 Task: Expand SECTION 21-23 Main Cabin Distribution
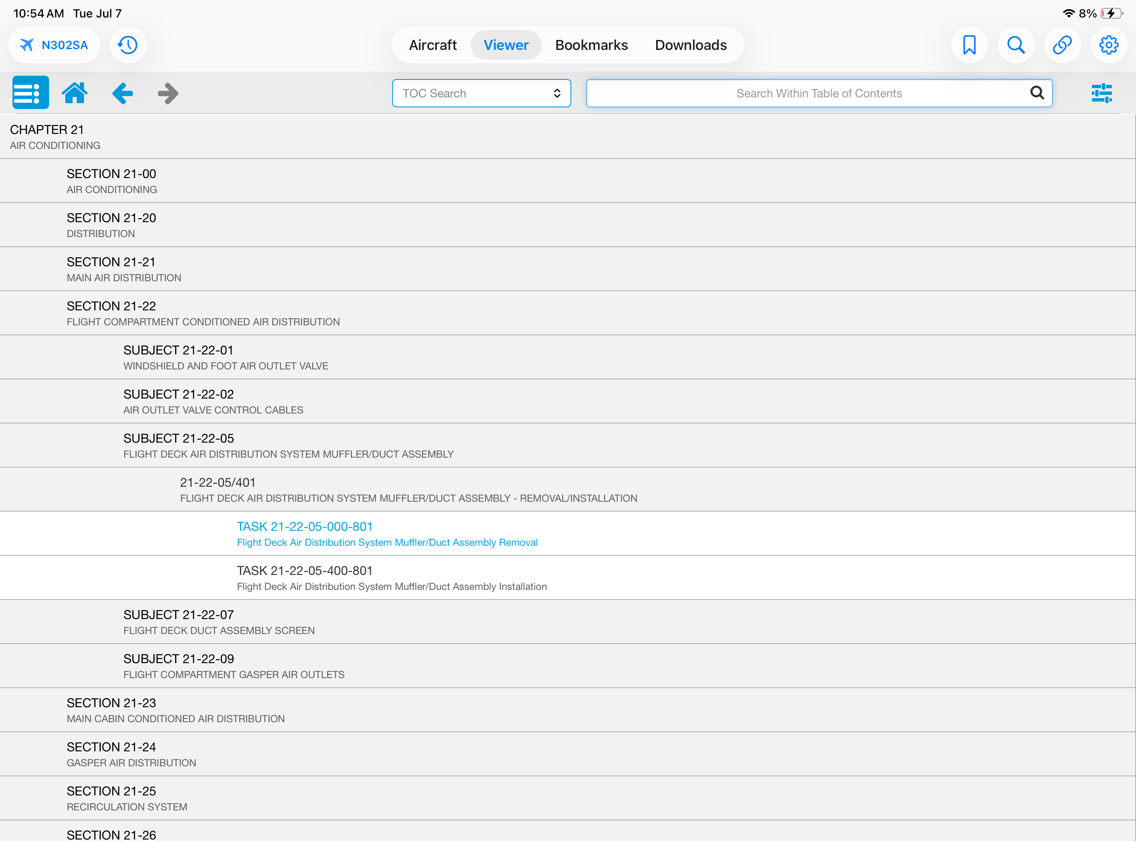568,711
